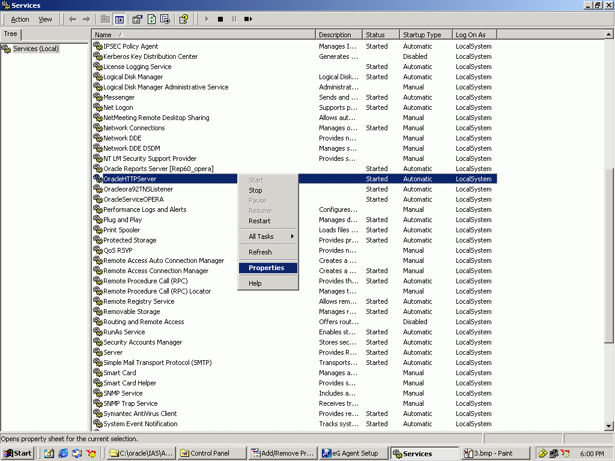The height and width of the screenshot is (461, 615).
Task: Launch Internet Explorer from quick launch
Action: 63,453
